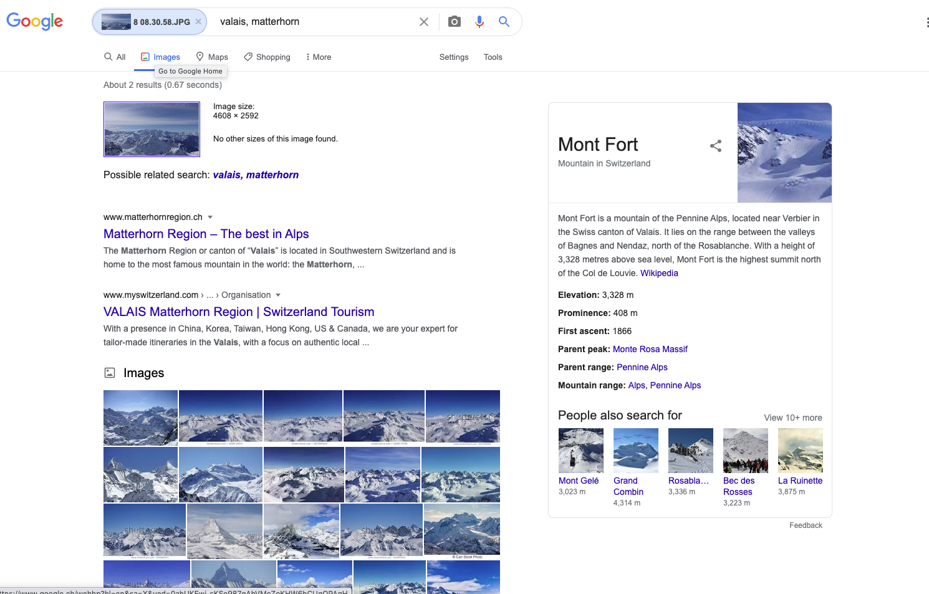Click the magnifying glass search icon

pos(504,21)
